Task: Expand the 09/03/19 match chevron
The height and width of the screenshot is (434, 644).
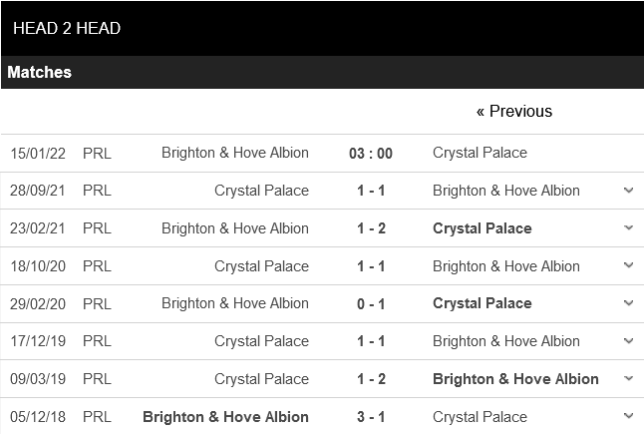Action: [x=628, y=379]
